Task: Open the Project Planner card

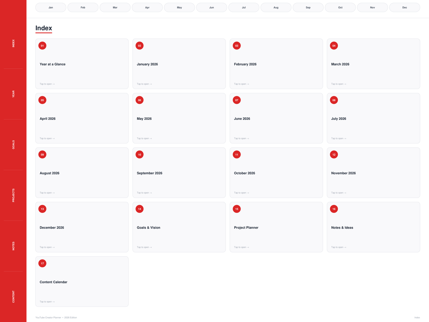Action: 276,227
